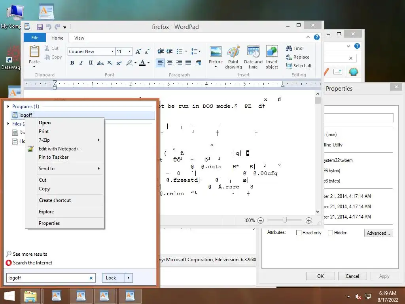Image resolution: width=405 pixels, height=304 pixels.
Task: Select Properties in the context menu
Action: point(64,223)
